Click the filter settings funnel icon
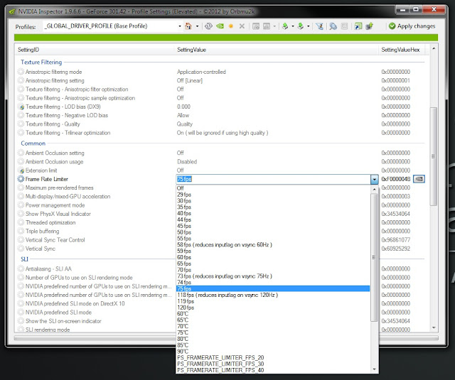The width and height of the screenshot is (455, 380). click(x=319, y=26)
